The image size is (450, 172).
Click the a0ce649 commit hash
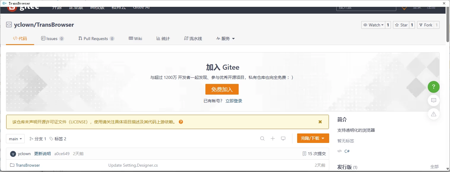click(x=62, y=154)
